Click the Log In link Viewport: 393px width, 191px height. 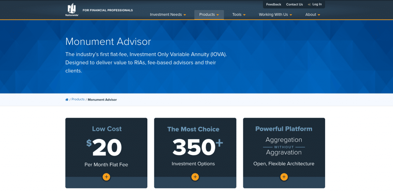[x=317, y=5]
